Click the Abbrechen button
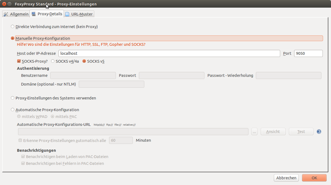Screen dimensions: 331x185 tap(286, 178)
